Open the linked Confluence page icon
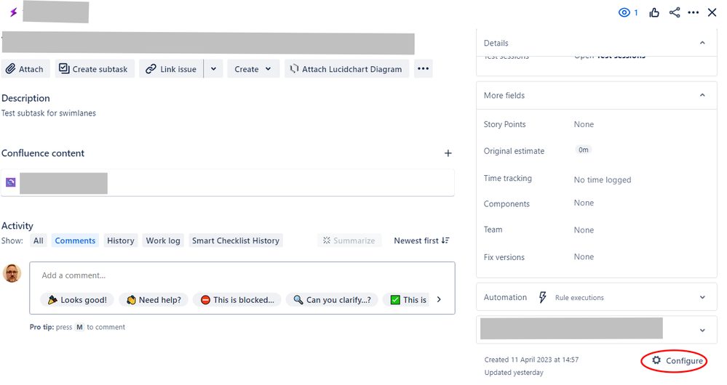The image size is (727, 385). pyautogui.click(x=11, y=182)
